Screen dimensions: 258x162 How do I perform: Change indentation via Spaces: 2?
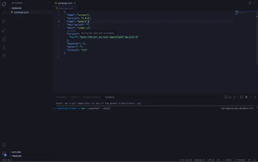pyautogui.click(x=200, y=160)
